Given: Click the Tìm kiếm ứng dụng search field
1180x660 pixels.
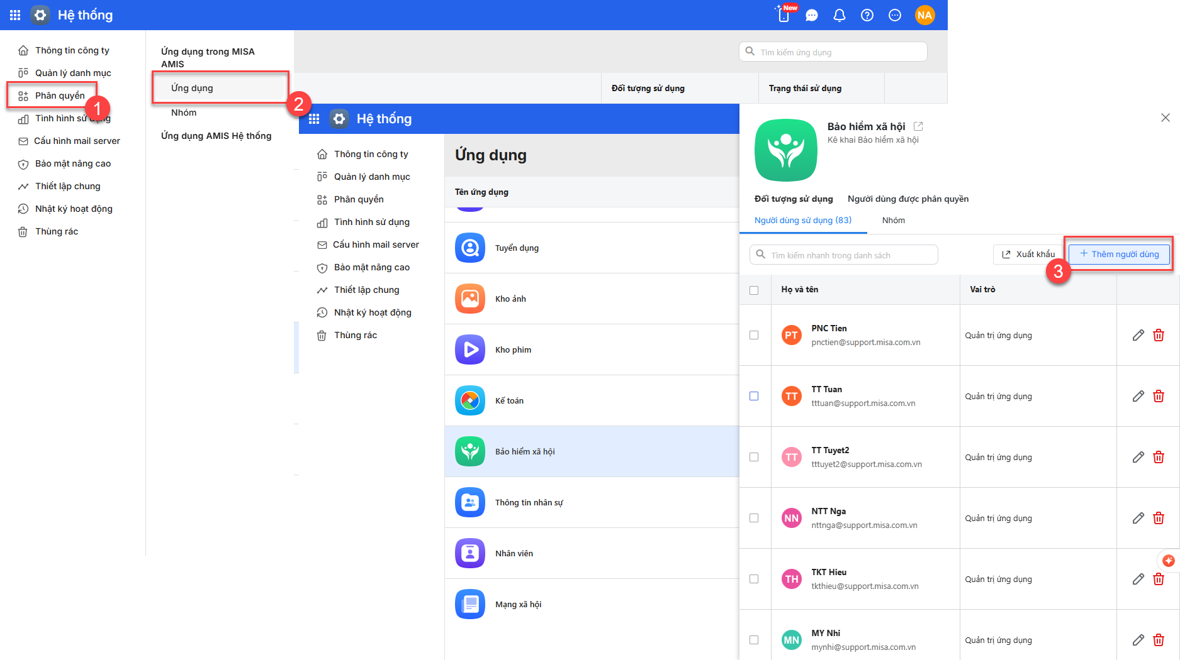Looking at the screenshot, I should (833, 52).
